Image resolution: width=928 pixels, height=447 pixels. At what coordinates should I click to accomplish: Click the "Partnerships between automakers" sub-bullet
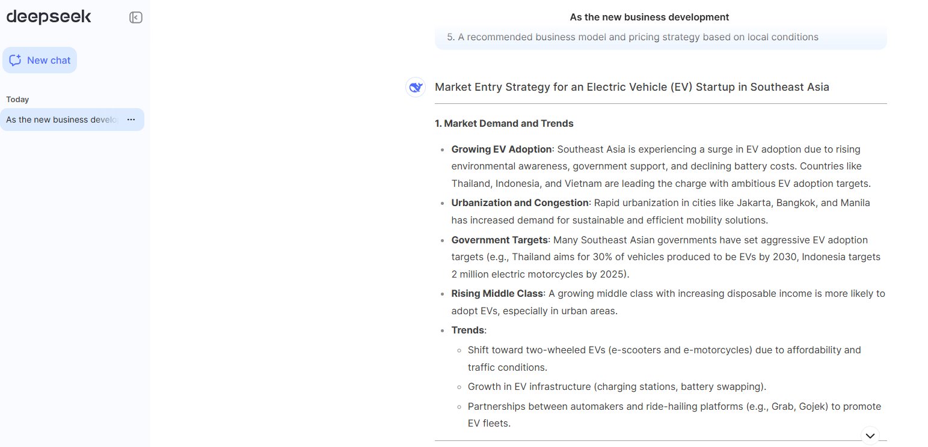(674, 406)
